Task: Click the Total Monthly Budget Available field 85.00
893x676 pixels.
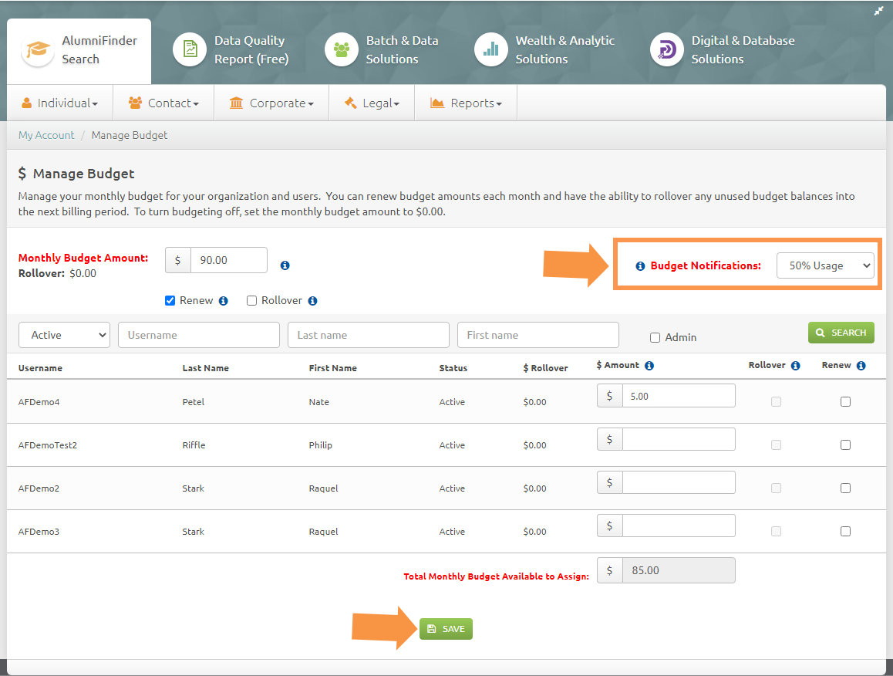Action: [679, 570]
